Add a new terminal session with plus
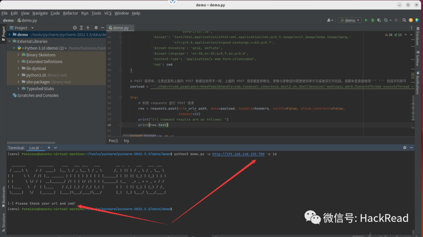Viewport: 423px width, 237px height. pos(49,148)
